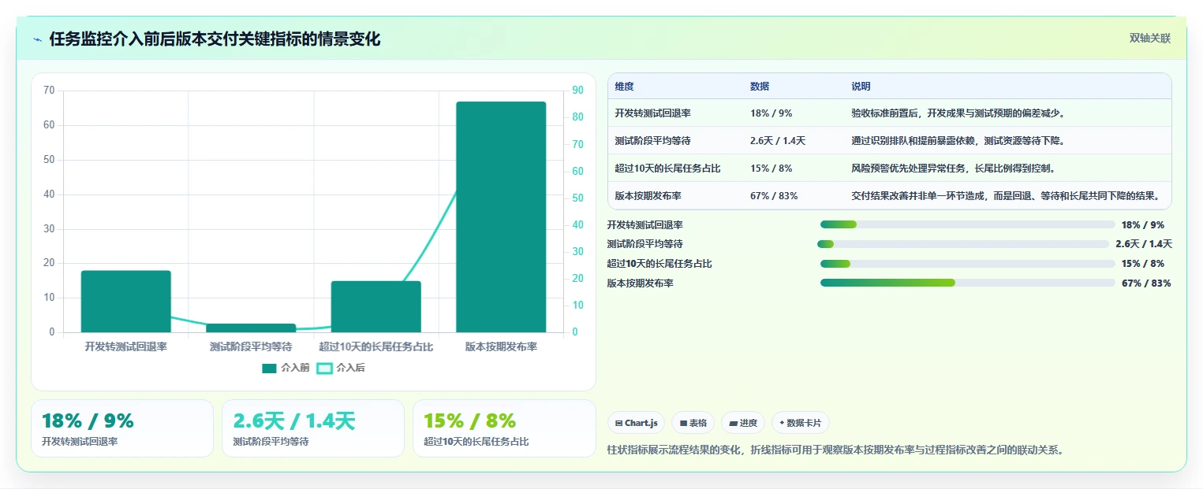
Task: Click the lightning icon beside the dashboard title
Action: point(38,39)
